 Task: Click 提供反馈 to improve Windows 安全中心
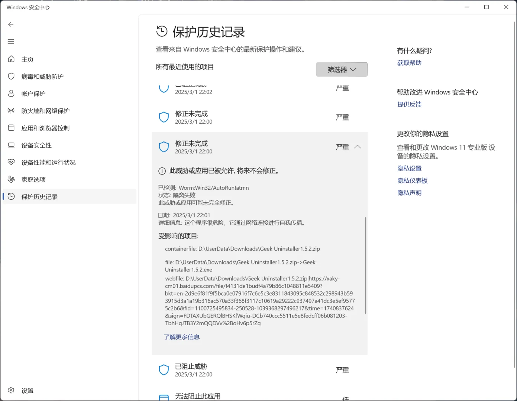pyautogui.click(x=409, y=104)
